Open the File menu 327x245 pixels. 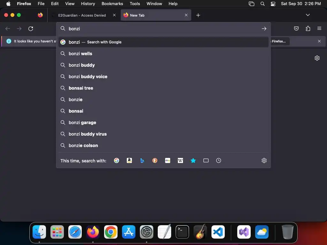(41, 4)
